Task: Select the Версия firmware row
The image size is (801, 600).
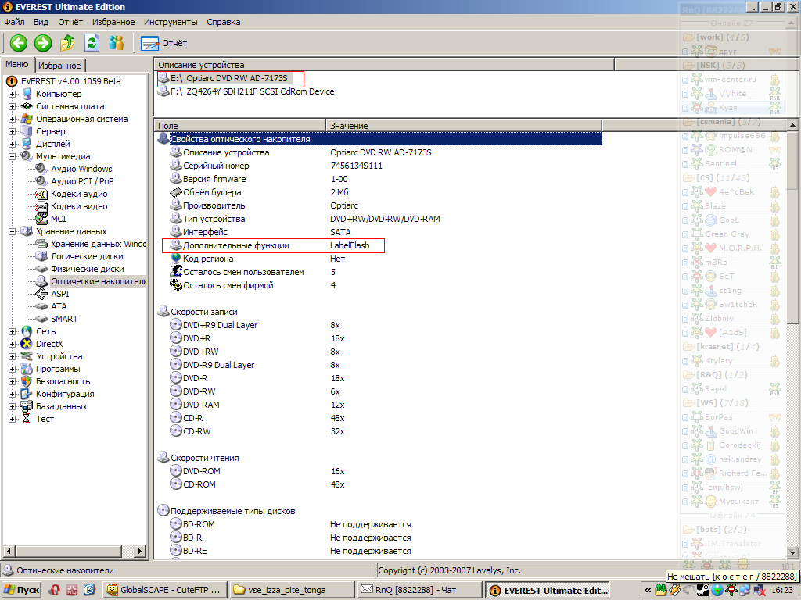Action: [386, 179]
